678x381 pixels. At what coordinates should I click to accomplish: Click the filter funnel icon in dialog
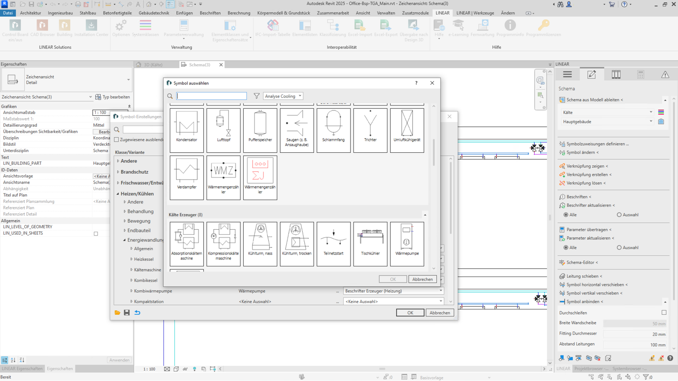click(x=257, y=96)
